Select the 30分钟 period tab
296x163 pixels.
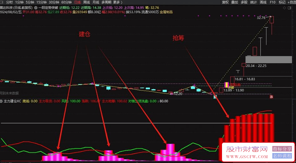click(x=54, y=2)
